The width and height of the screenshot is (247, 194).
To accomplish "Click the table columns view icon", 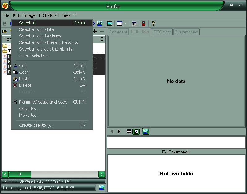I will tap(119, 24).
